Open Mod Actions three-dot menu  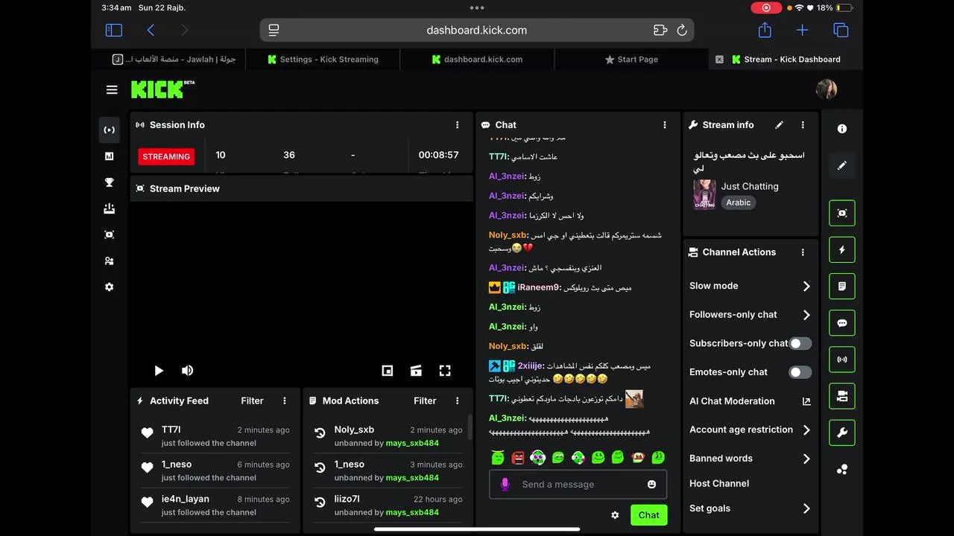pyautogui.click(x=458, y=401)
